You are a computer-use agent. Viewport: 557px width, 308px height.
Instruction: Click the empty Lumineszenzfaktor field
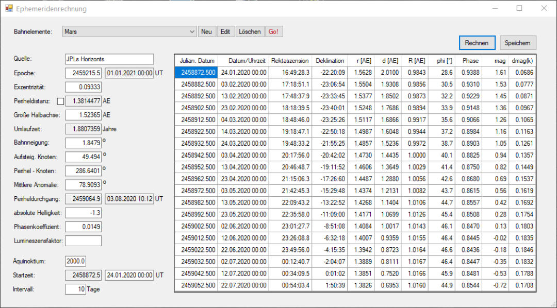click(83, 241)
